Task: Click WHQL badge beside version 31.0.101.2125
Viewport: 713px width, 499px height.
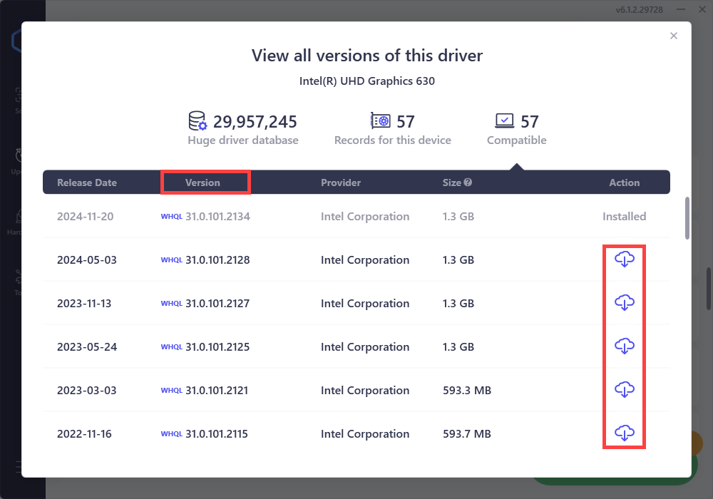Action: pyautogui.click(x=172, y=347)
